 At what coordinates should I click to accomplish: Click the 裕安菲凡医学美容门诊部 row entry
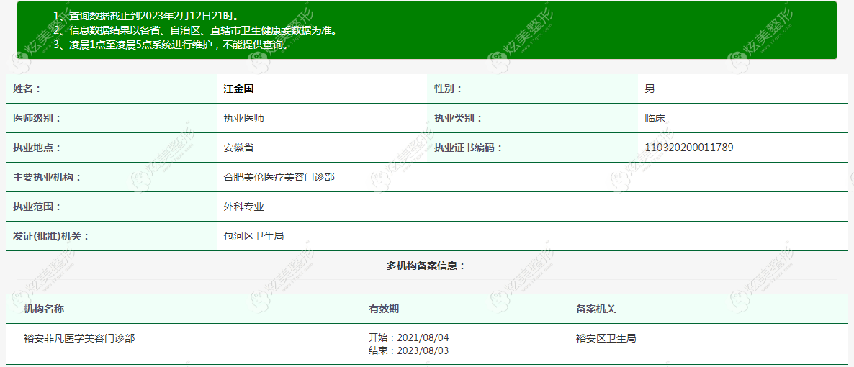tap(79, 338)
